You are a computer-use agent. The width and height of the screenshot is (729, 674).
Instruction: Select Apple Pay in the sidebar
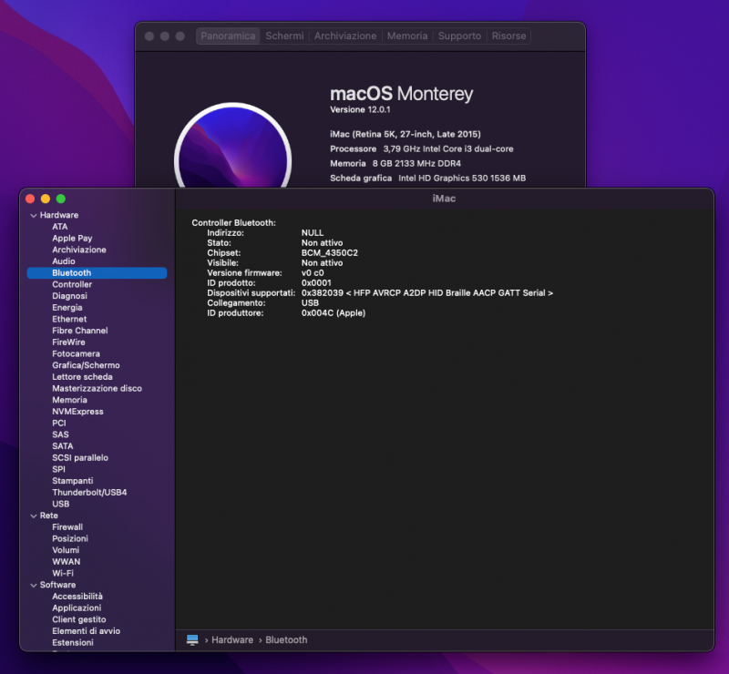[x=72, y=239]
